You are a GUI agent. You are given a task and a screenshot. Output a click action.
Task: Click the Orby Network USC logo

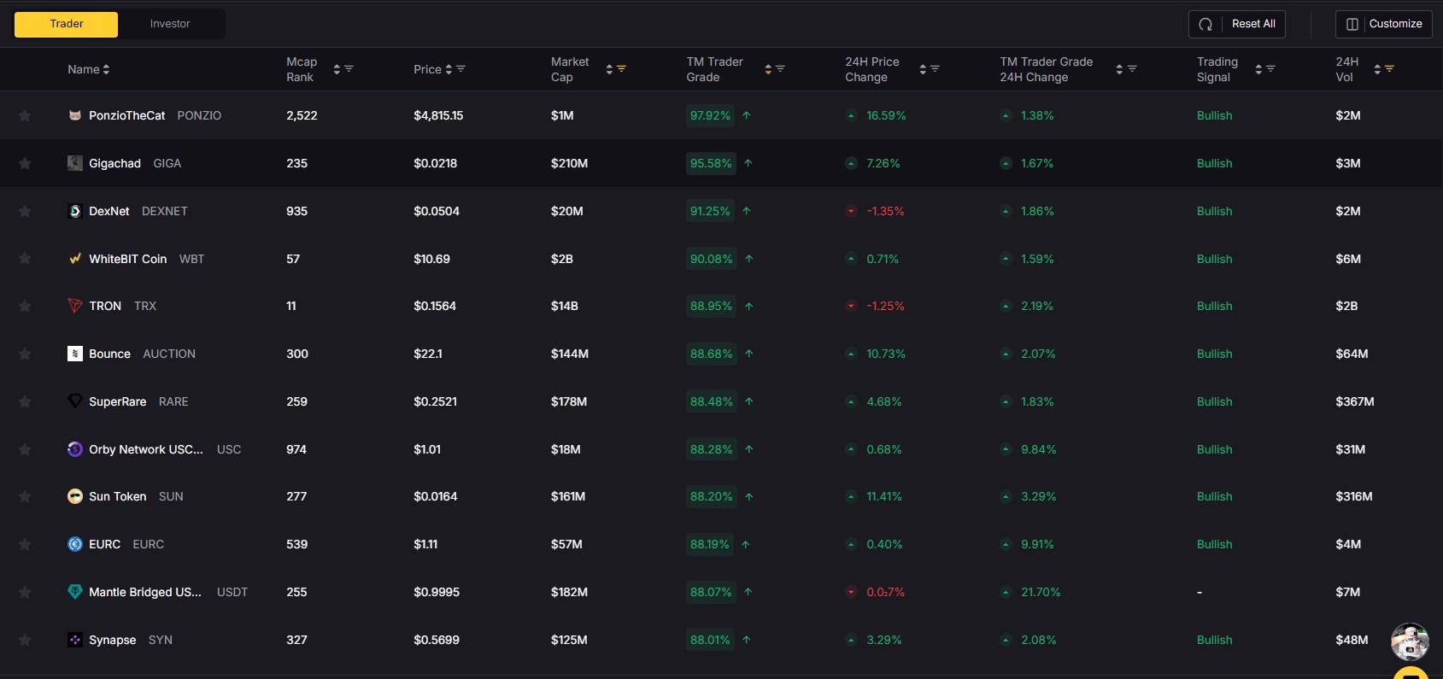pyautogui.click(x=75, y=449)
